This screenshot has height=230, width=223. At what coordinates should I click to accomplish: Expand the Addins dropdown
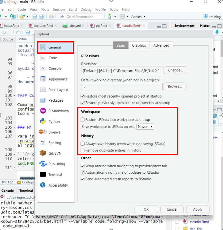click(138, 17)
